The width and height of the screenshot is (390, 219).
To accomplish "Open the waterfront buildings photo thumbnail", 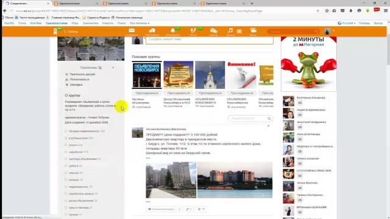I will (235, 180).
